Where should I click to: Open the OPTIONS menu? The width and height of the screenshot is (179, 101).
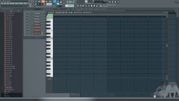[x=21, y=3]
